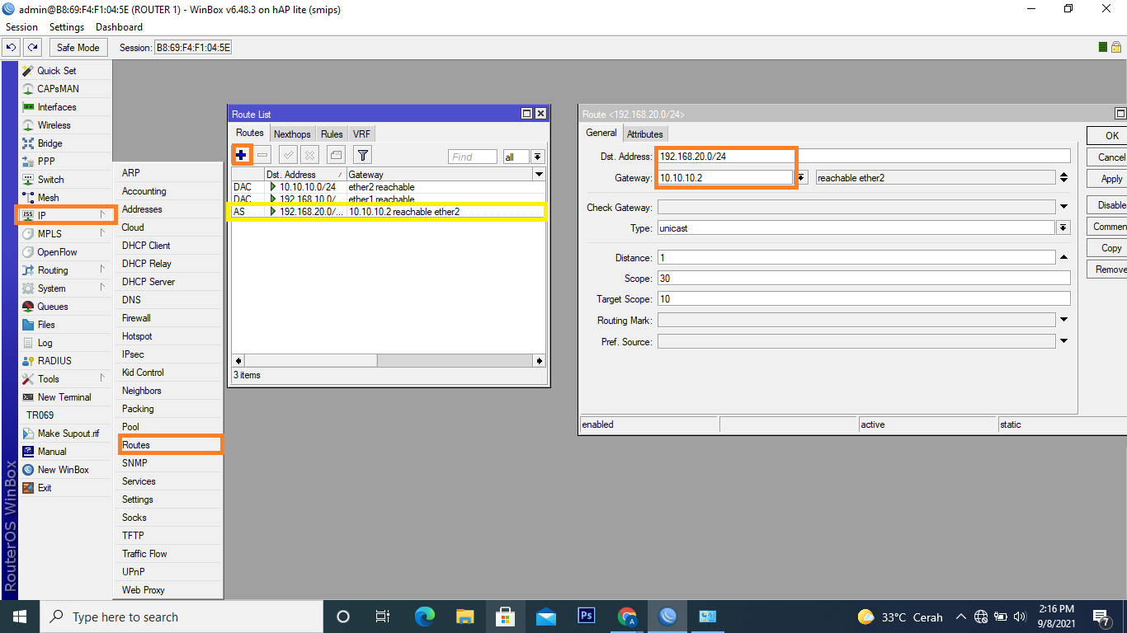Image resolution: width=1127 pixels, height=633 pixels.
Task: Expand the Tools submenu
Action: (x=65, y=379)
